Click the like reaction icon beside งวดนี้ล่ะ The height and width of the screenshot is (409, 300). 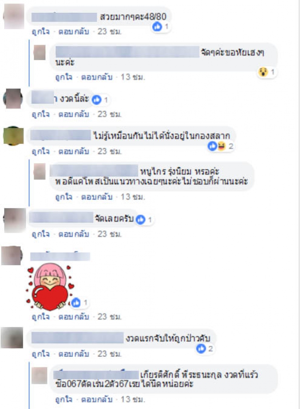click(x=96, y=100)
